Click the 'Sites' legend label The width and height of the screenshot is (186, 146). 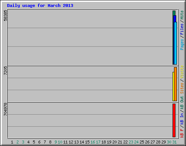(x=182, y=88)
